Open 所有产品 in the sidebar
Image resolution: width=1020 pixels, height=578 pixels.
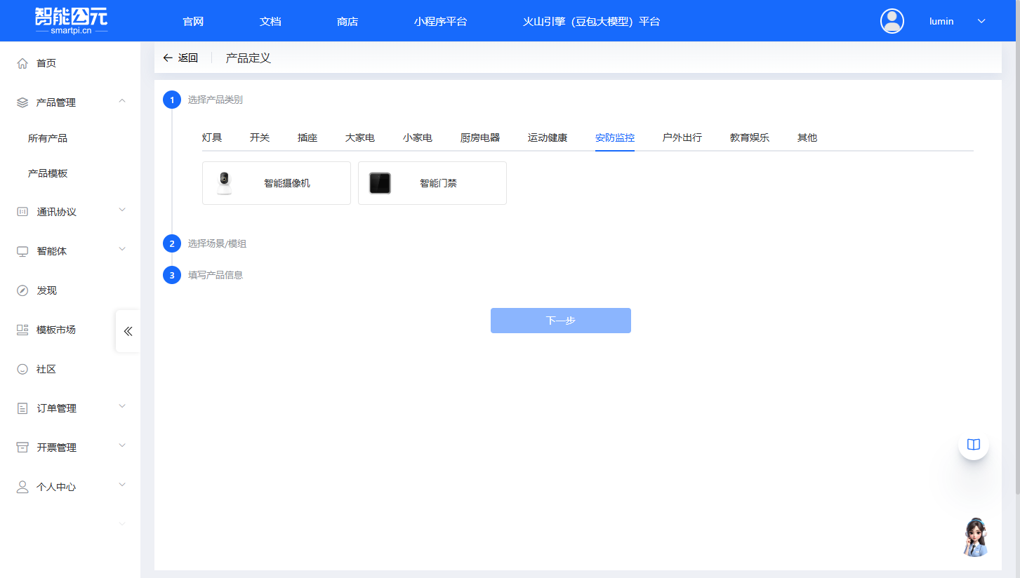tap(48, 138)
